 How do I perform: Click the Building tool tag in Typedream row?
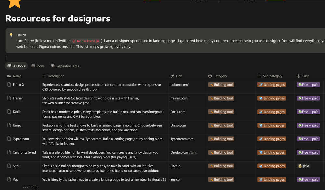pos(221,139)
